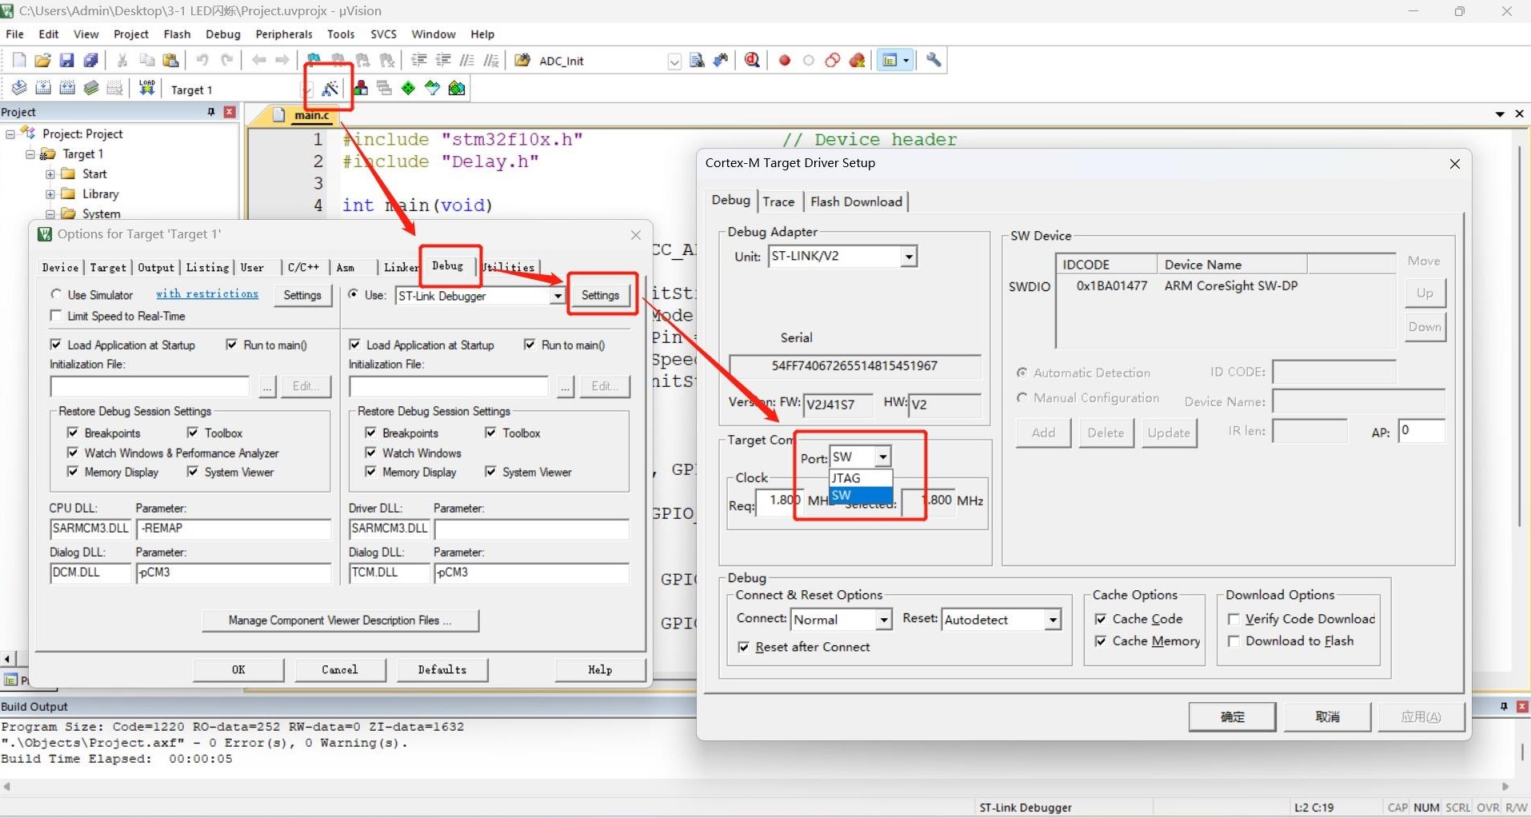This screenshot has width=1531, height=818.
Task: Click the Batch Build icon
Action: click(x=91, y=88)
